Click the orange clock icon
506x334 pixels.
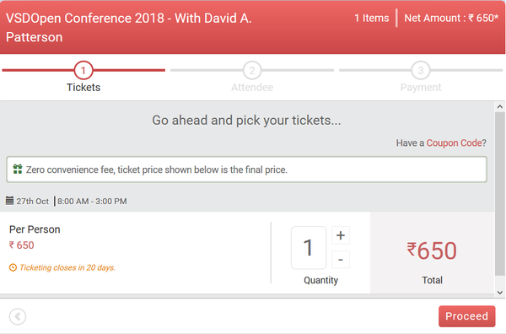13,267
